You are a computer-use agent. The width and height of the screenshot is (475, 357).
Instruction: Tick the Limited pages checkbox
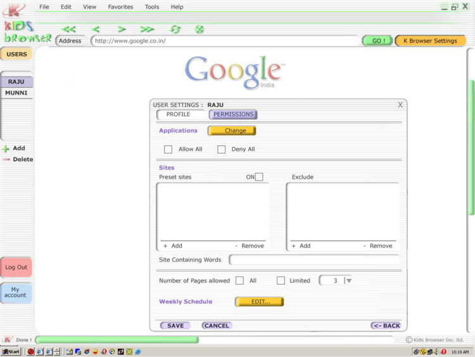click(x=281, y=280)
